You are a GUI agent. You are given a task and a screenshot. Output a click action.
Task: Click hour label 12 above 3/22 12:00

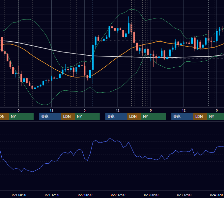pos(118,111)
